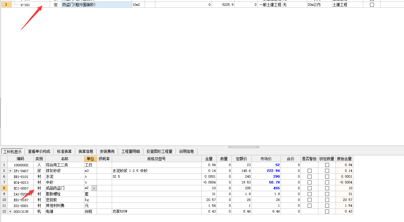Open the 反查图形工程量 tab

159,151
